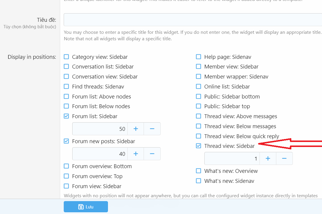Screen dimensions: 322x214
Task: Focus the Tiêu đề title field
Action: tap(192, 20)
